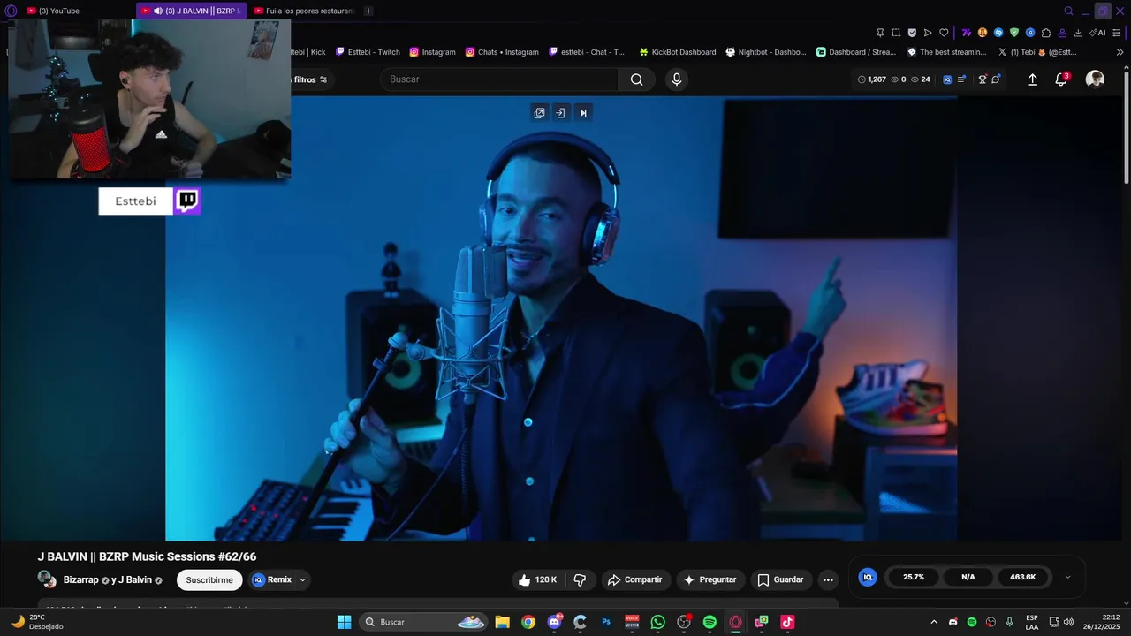Viewport: 1131px width, 636px height.
Task: Click the YouTube search field
Action: (499, 79)
